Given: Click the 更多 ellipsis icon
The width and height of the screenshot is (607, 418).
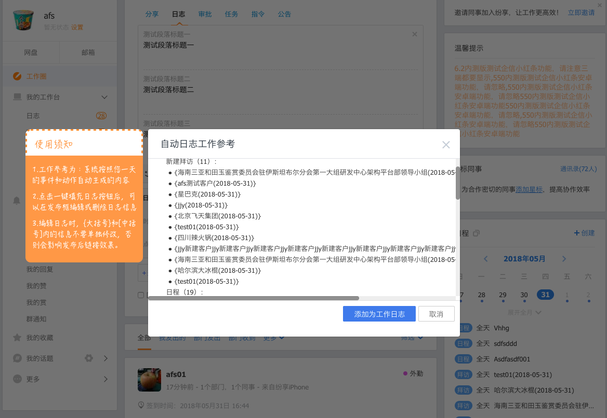Looking at the screenshot, I should click(17, 379).
